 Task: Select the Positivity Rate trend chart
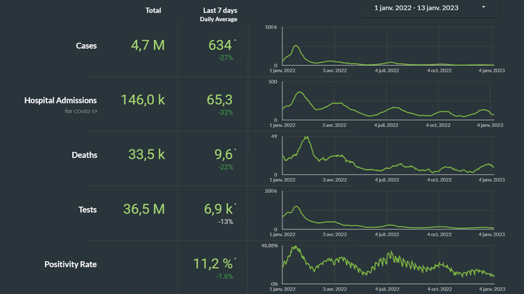[389, 263]
